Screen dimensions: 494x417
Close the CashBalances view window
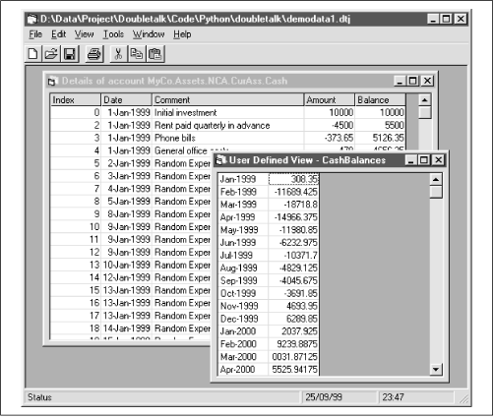[x=438, y=160]
